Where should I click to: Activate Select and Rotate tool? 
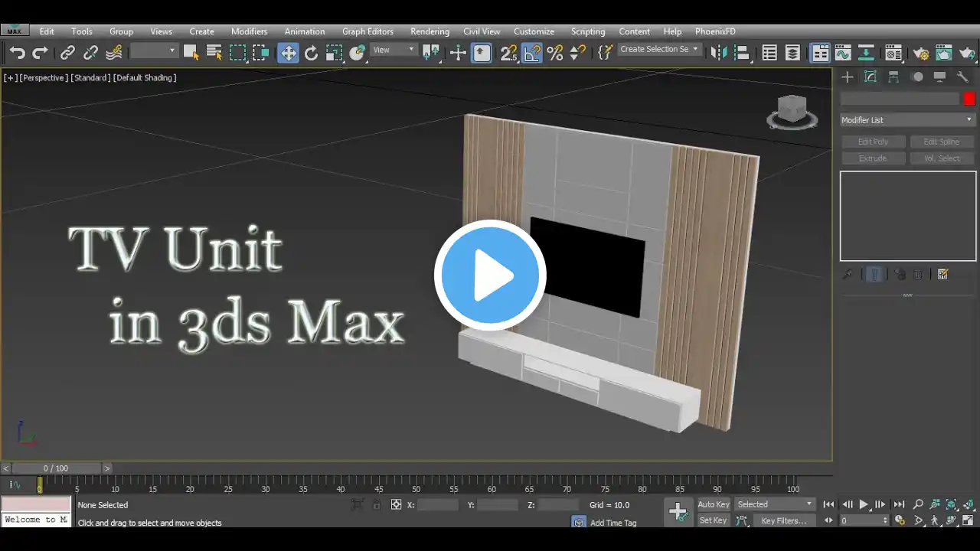coord(311,53)
